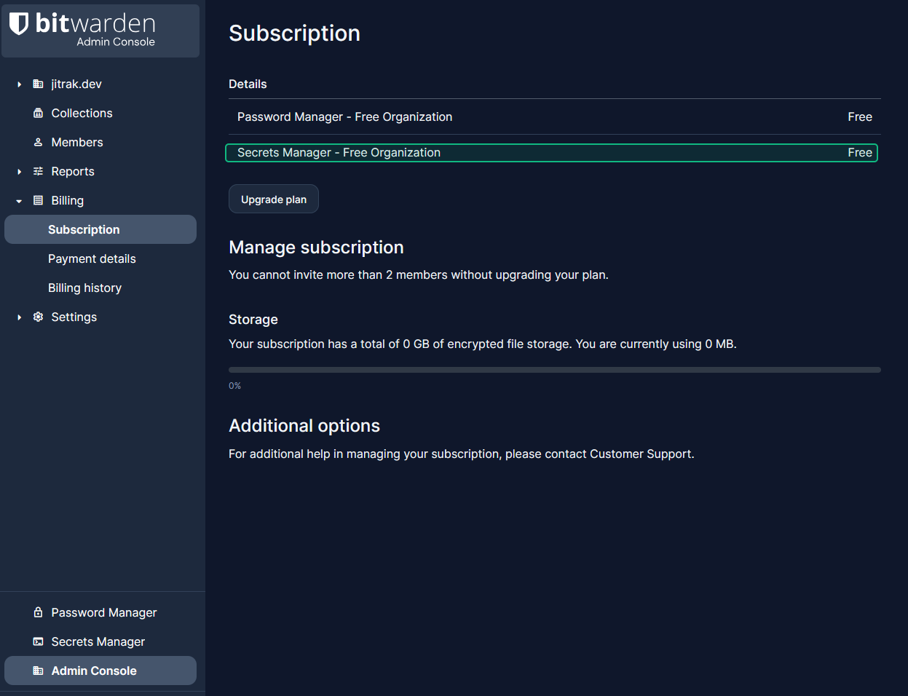Click the jitrak.dev organization building icon
The width and height of the screenshot is (908, 696).
[38, 84]
